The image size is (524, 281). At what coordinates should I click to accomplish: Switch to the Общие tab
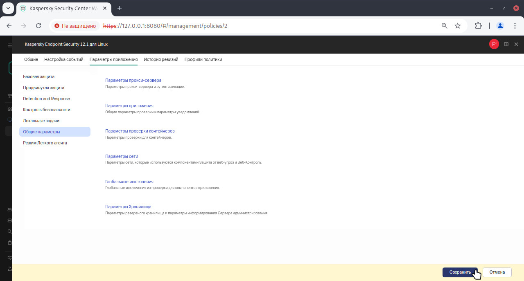31,59
